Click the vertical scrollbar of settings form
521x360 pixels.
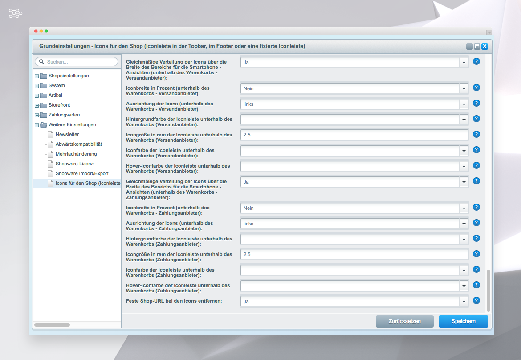point(488,290)
